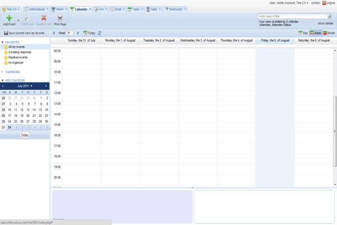Click Today button under the mini calendar
Viewport: 337px width, 225px height.
(25, 135)
